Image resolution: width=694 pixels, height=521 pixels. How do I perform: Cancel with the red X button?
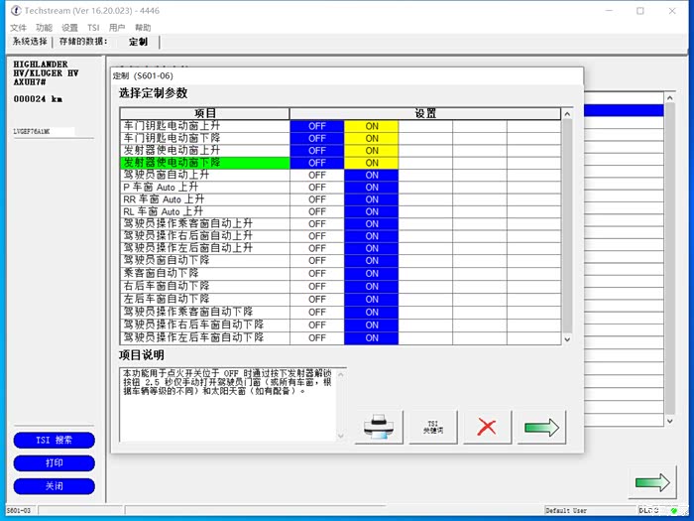pyautogui.click(x=487, y=427)
